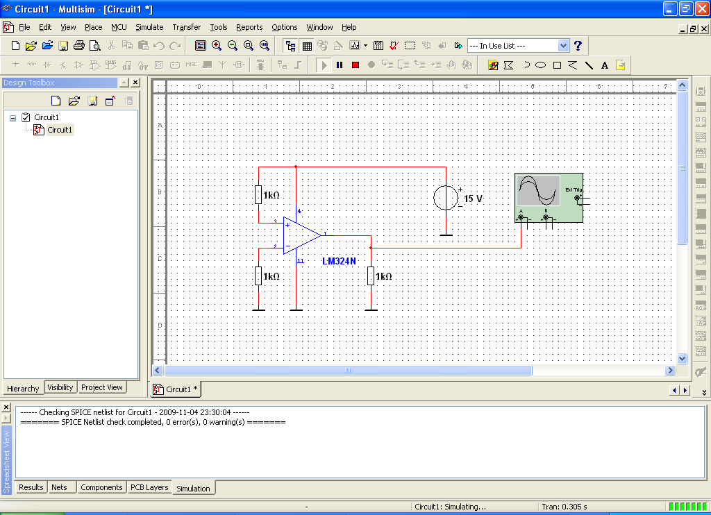This screenshot has height=515, width=711.
Task: Pause the simulation
Action: click(x=340, y=65)
